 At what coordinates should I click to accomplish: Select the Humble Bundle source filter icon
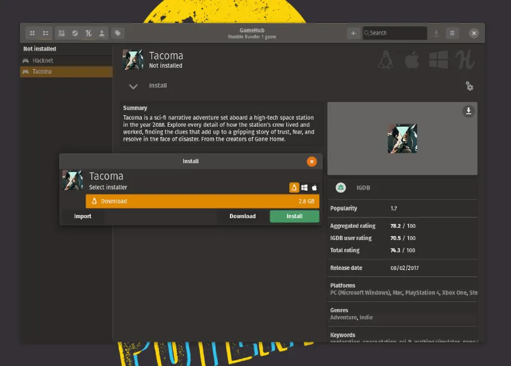pyautogui.click(x=88, y=33)
